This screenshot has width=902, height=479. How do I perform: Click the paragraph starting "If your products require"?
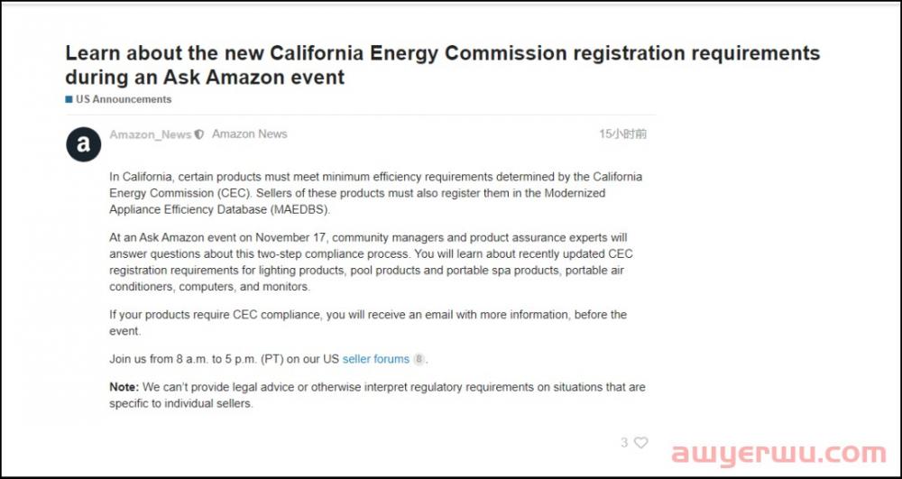click(368, 322)
